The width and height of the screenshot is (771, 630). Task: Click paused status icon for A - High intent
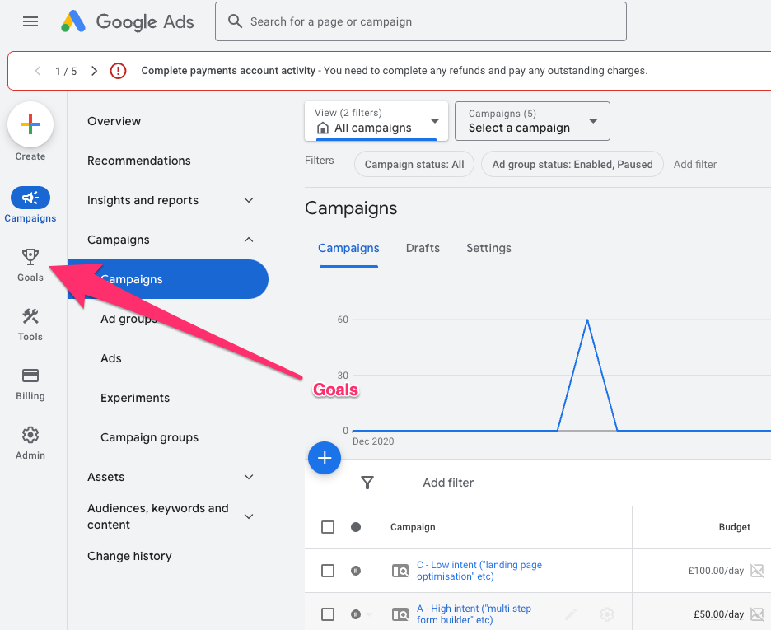tap(356, 614)
